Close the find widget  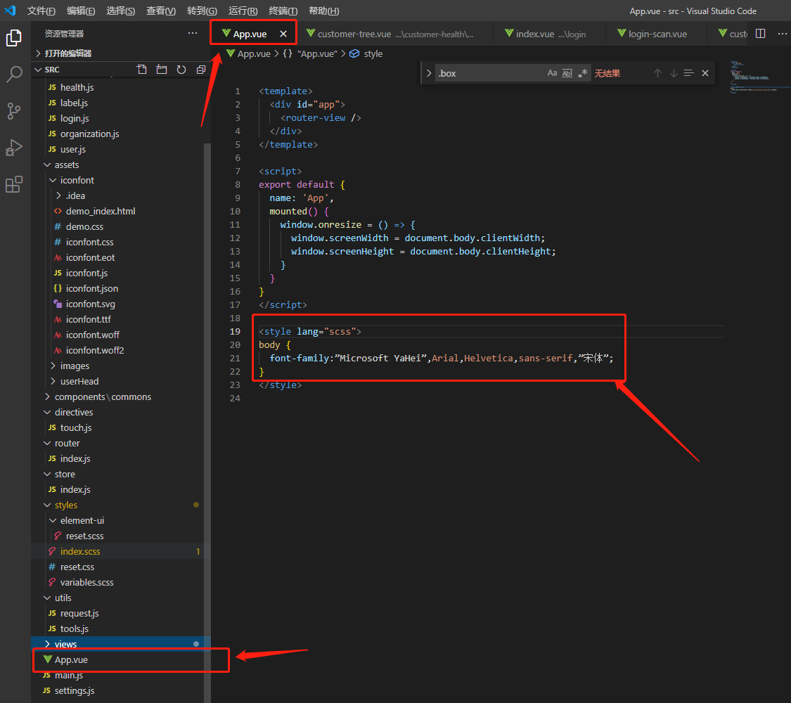pyautogui.click(x=705, y=73)
